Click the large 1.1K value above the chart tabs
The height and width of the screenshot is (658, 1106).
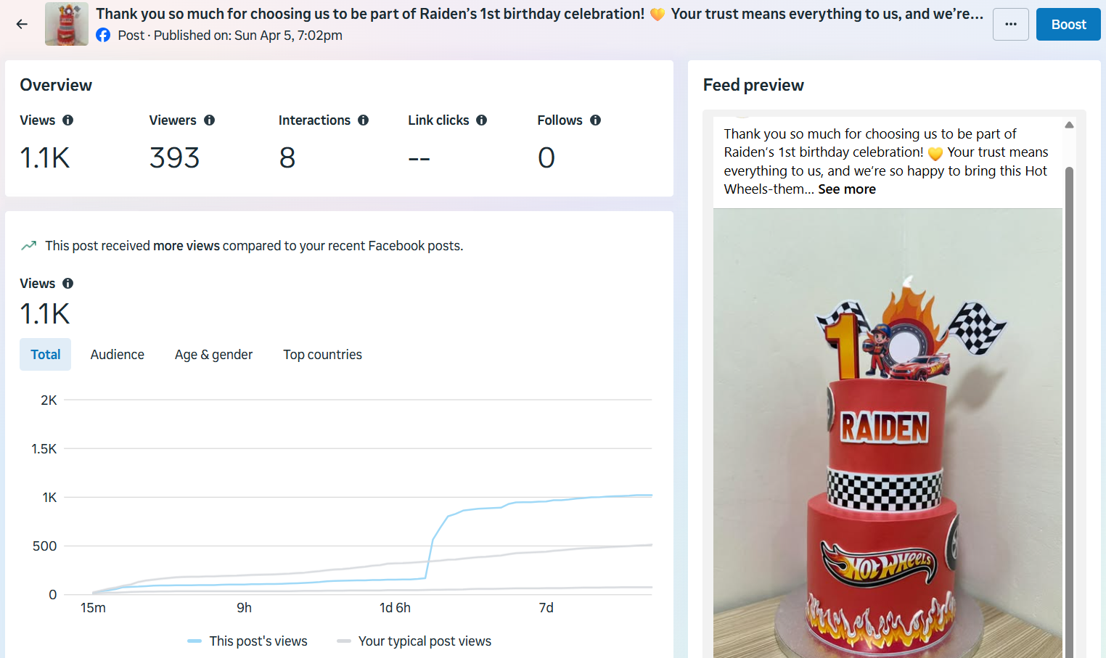tap(45, 314)
